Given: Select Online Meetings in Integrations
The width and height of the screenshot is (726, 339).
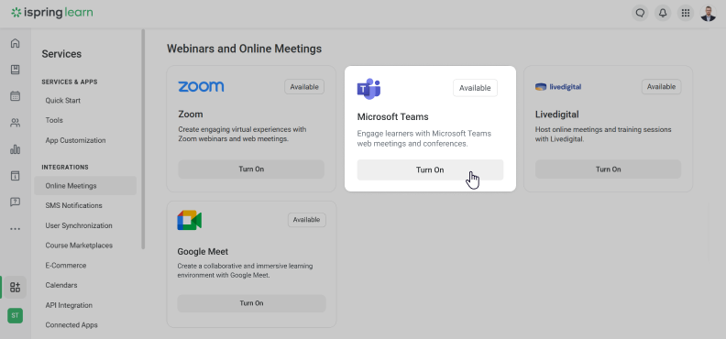Looking at the screenshot, I should [85, 186].
